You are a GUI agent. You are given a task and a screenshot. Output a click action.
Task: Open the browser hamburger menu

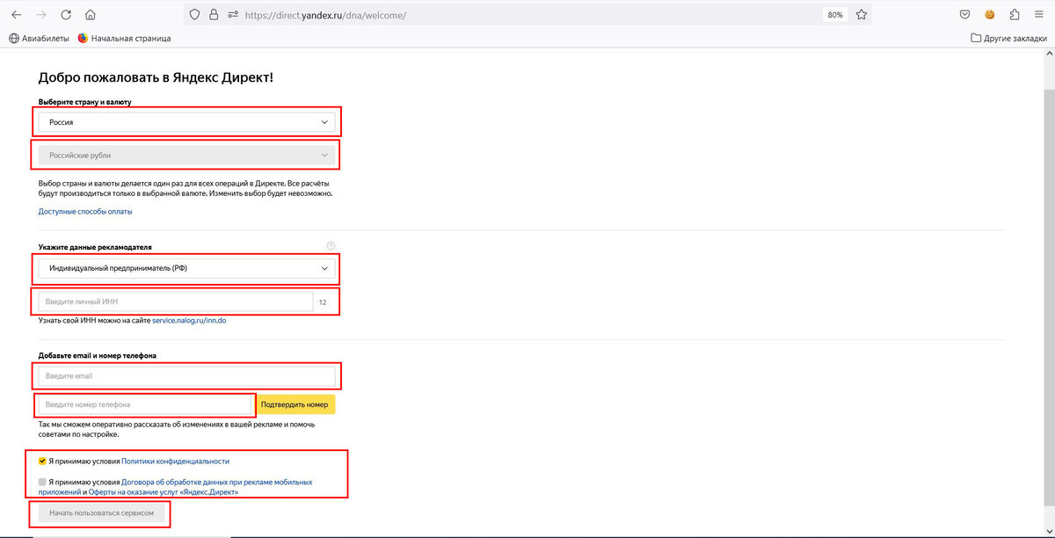coord(1039,15)
